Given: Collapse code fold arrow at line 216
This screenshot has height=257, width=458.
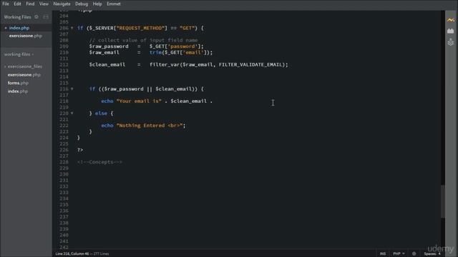Looking at the screenshot, I should coord(72,89).
